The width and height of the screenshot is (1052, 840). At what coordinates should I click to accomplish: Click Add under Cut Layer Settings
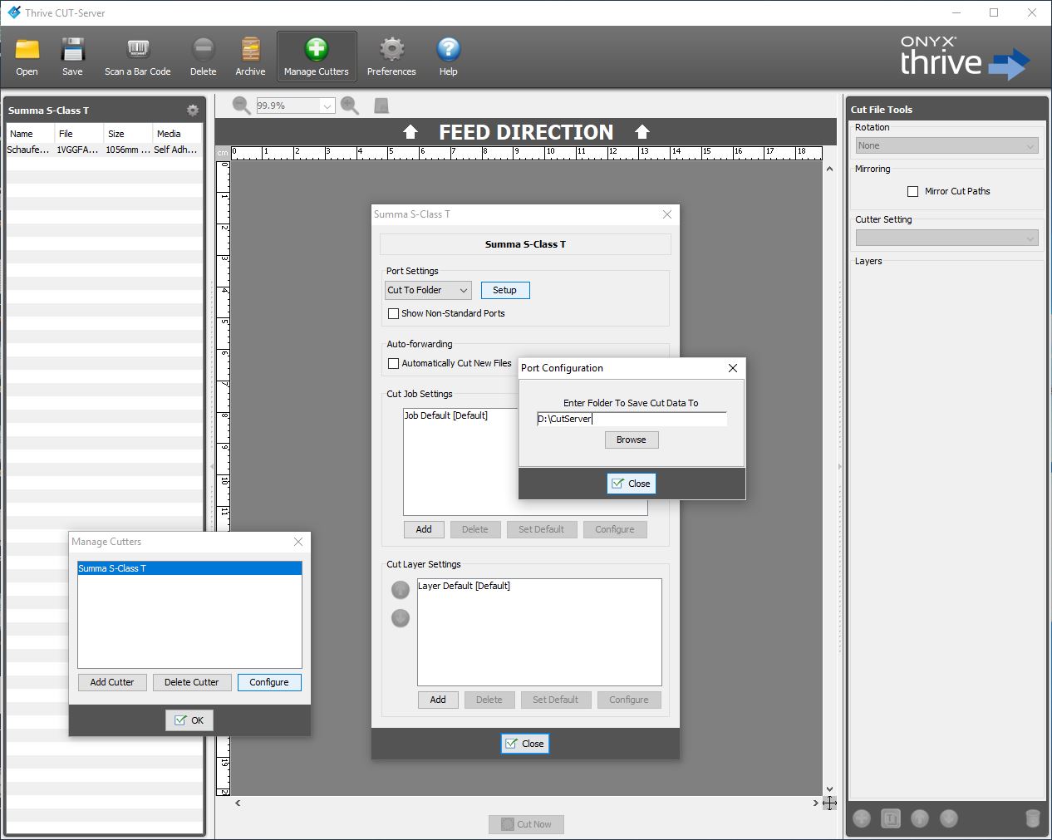(438, 700)
